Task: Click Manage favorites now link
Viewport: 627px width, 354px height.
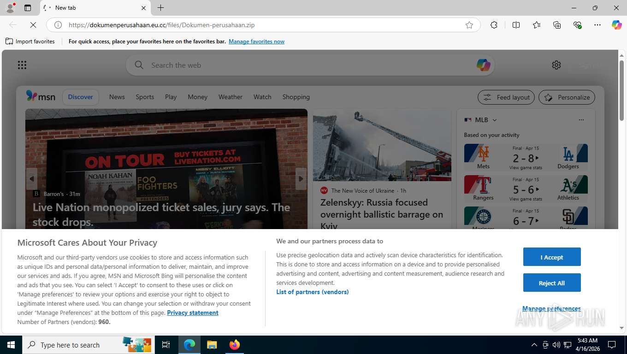Action: coord(256,41)
